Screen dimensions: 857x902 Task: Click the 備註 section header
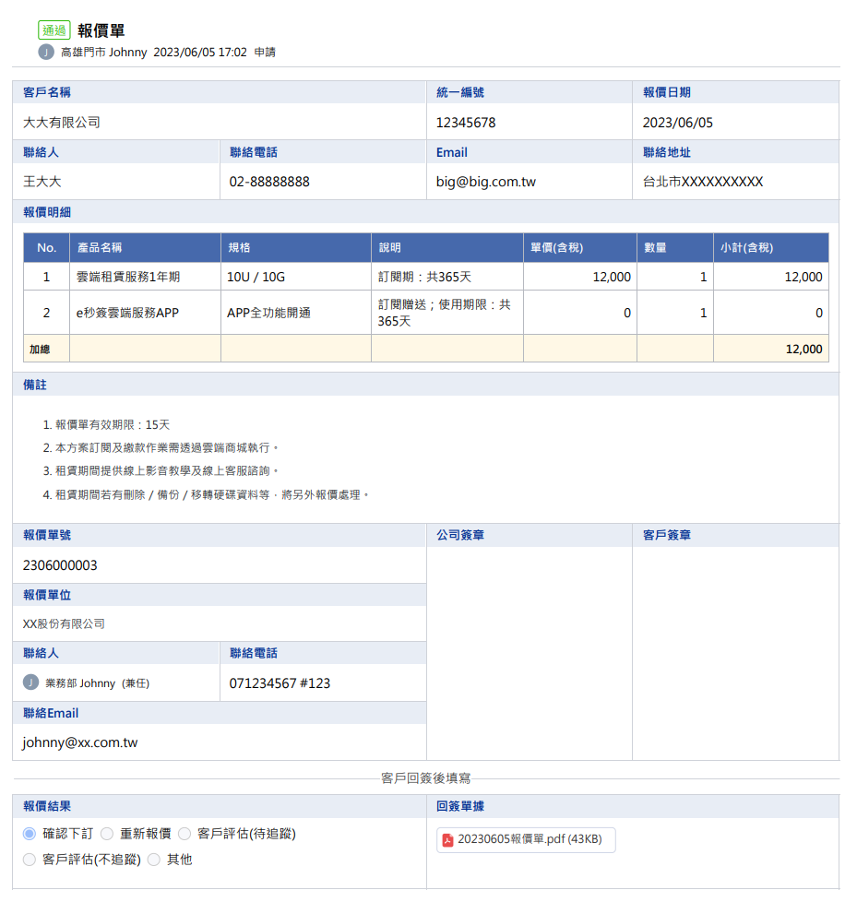[x=34, y=385]
